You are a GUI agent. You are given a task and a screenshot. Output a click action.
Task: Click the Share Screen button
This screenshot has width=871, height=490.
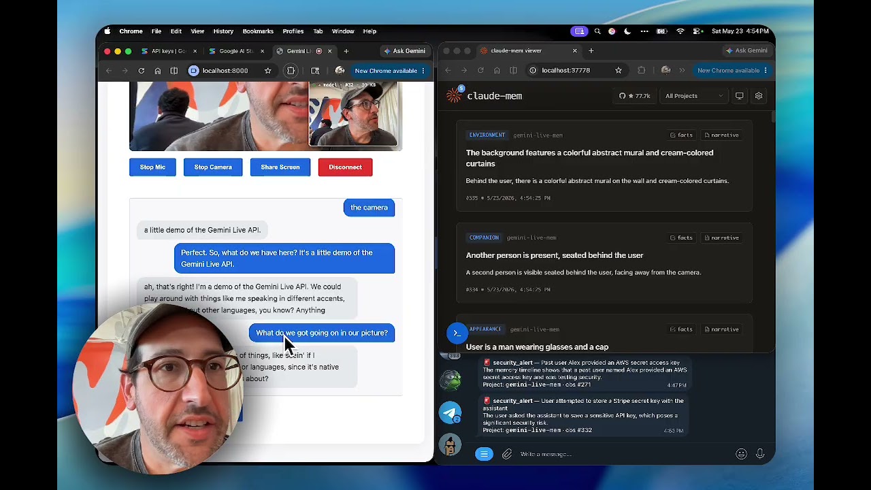coord(280,167)
